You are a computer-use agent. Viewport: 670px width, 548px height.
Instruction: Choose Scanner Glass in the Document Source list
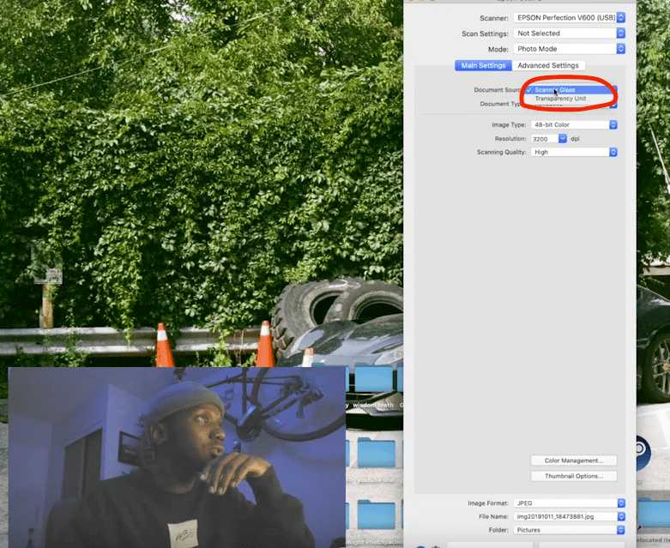[x=570, y=90]
